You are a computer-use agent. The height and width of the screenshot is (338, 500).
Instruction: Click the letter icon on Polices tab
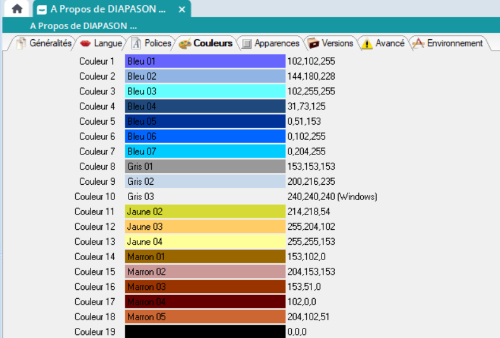point(136,44)
